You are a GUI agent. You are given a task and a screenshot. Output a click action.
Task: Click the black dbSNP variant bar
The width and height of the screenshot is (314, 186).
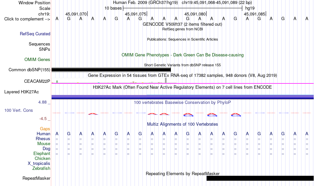pos(111,70)
